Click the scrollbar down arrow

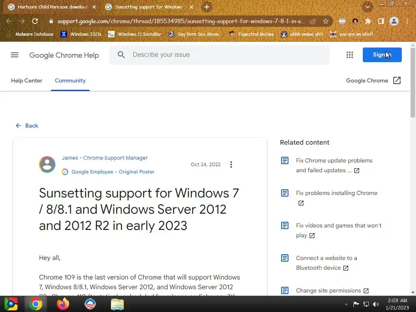[413, 292]
